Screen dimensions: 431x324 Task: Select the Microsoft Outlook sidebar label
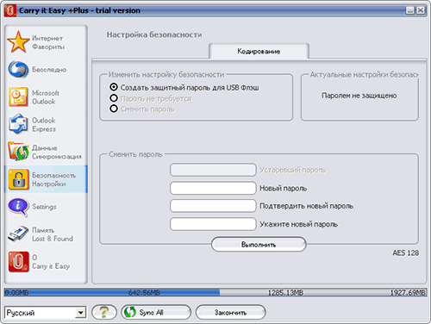click(46, 97)
